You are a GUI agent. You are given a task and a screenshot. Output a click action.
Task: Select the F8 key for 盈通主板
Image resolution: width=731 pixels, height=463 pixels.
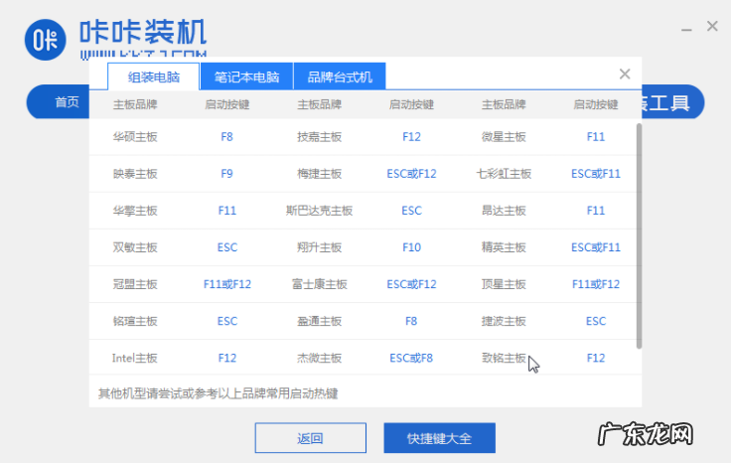pyautogui.click(x=411, y=321)
